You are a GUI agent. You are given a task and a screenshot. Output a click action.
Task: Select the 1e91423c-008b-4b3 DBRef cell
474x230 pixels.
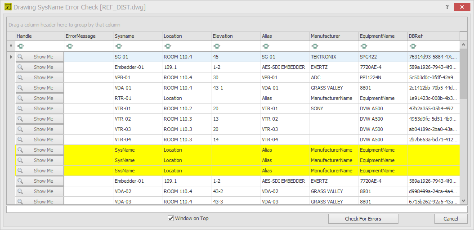point(433,98)
